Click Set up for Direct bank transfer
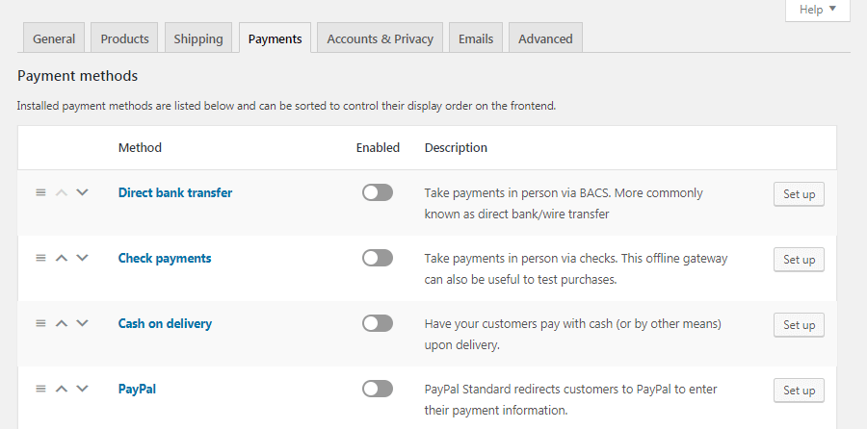This screenshot has width=867, height=429. pyautogui.click(x=799, y=193)
